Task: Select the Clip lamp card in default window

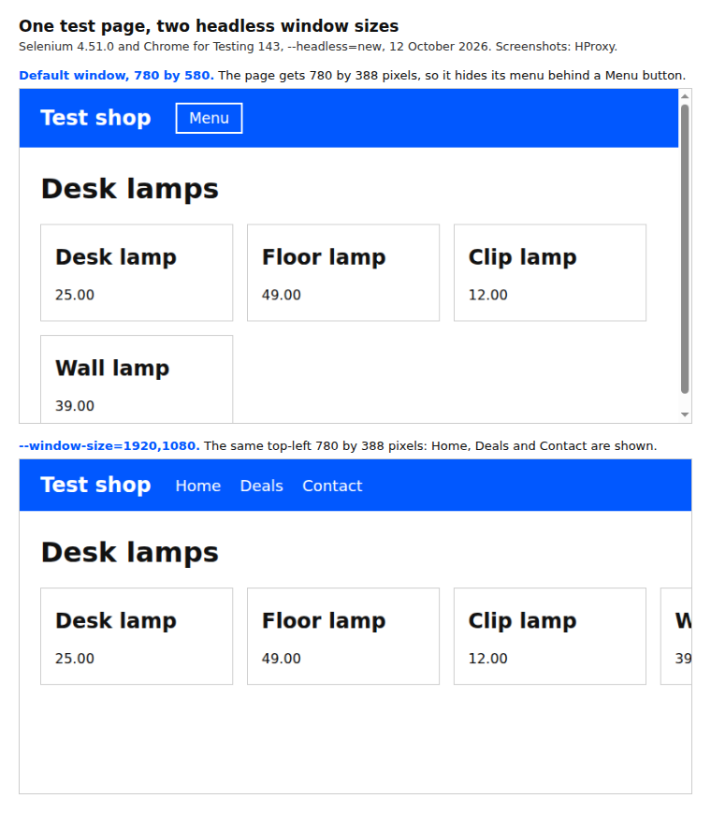Action: point(550,273)
